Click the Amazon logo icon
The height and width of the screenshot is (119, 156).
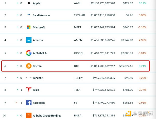tap(29, 40)
